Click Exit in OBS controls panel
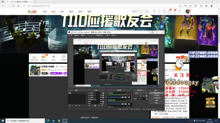The image size is (220, 123). tap(156, 103)
